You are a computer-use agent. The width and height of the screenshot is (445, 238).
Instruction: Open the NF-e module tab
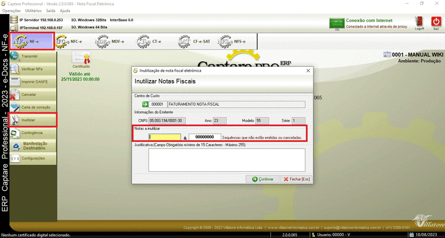32,41
